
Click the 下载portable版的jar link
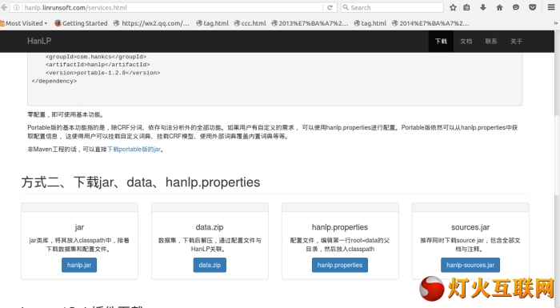134,150
